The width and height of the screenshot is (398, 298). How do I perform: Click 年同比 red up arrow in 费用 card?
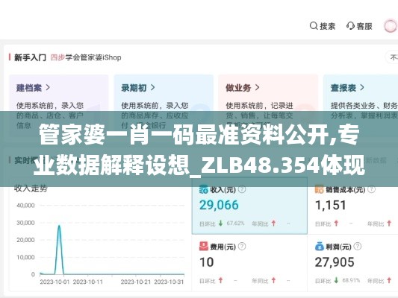pyautogui.click(x=273, y=280)
